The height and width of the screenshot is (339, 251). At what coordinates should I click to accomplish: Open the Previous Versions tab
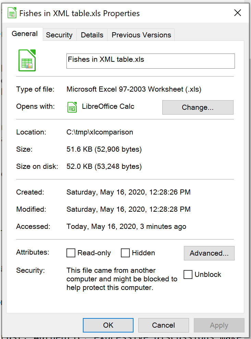141,35
